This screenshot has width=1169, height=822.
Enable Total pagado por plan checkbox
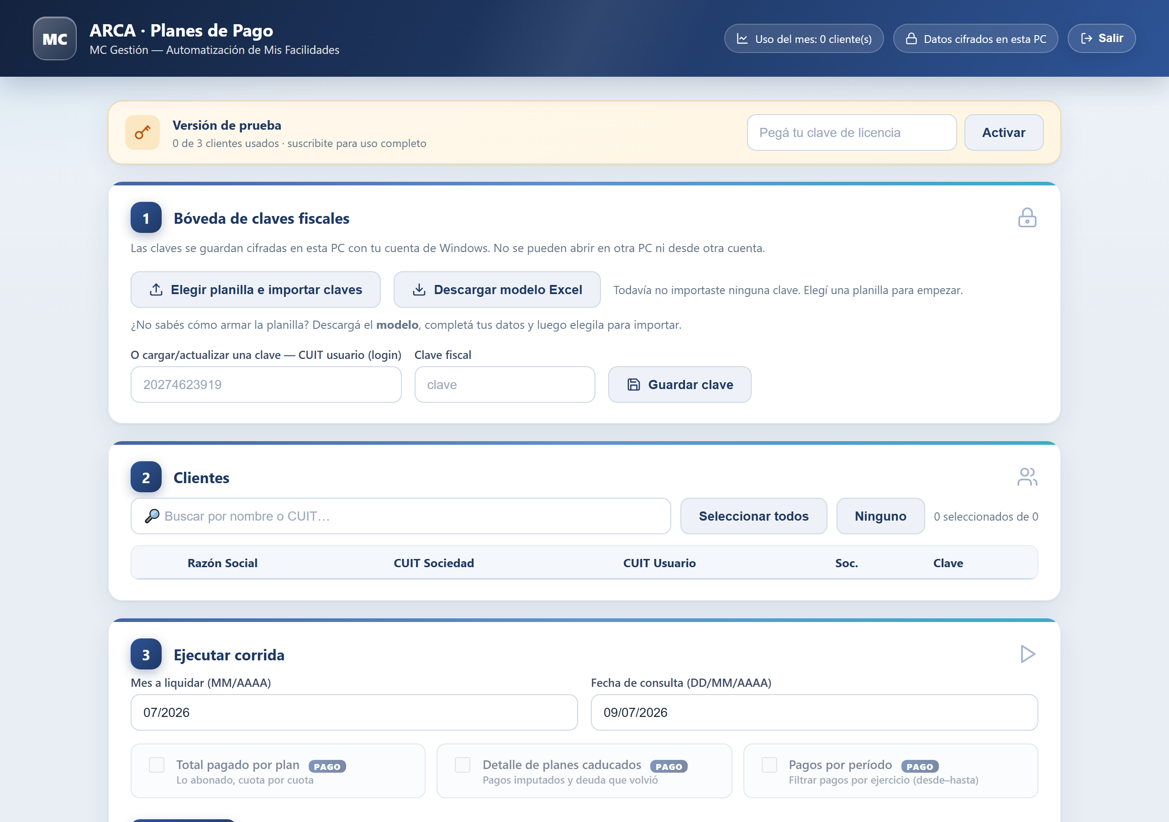(x=156, y=765)
